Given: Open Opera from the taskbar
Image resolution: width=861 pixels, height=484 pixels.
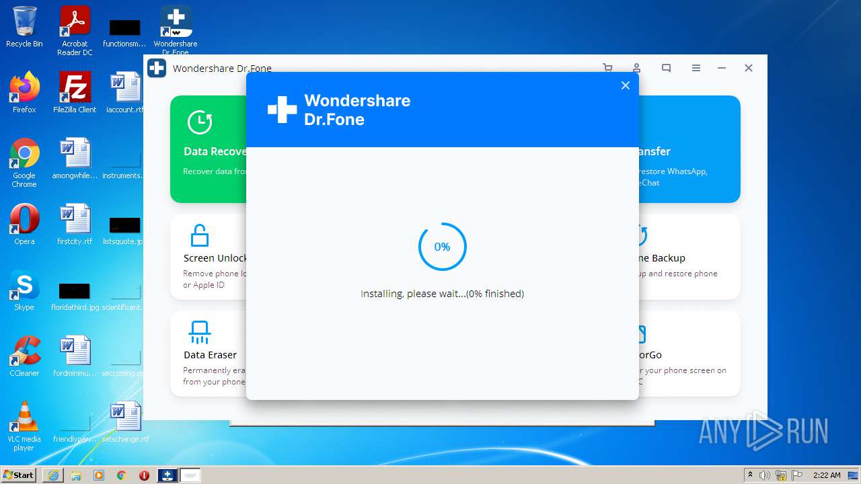Looking at the screenshot, I should click(x=145, y=475).
